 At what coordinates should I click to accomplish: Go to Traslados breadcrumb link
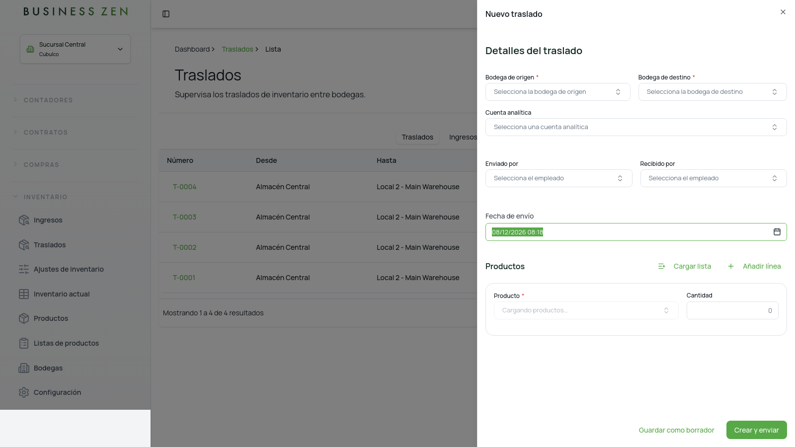pyautogui.click(x=238, y=49)
